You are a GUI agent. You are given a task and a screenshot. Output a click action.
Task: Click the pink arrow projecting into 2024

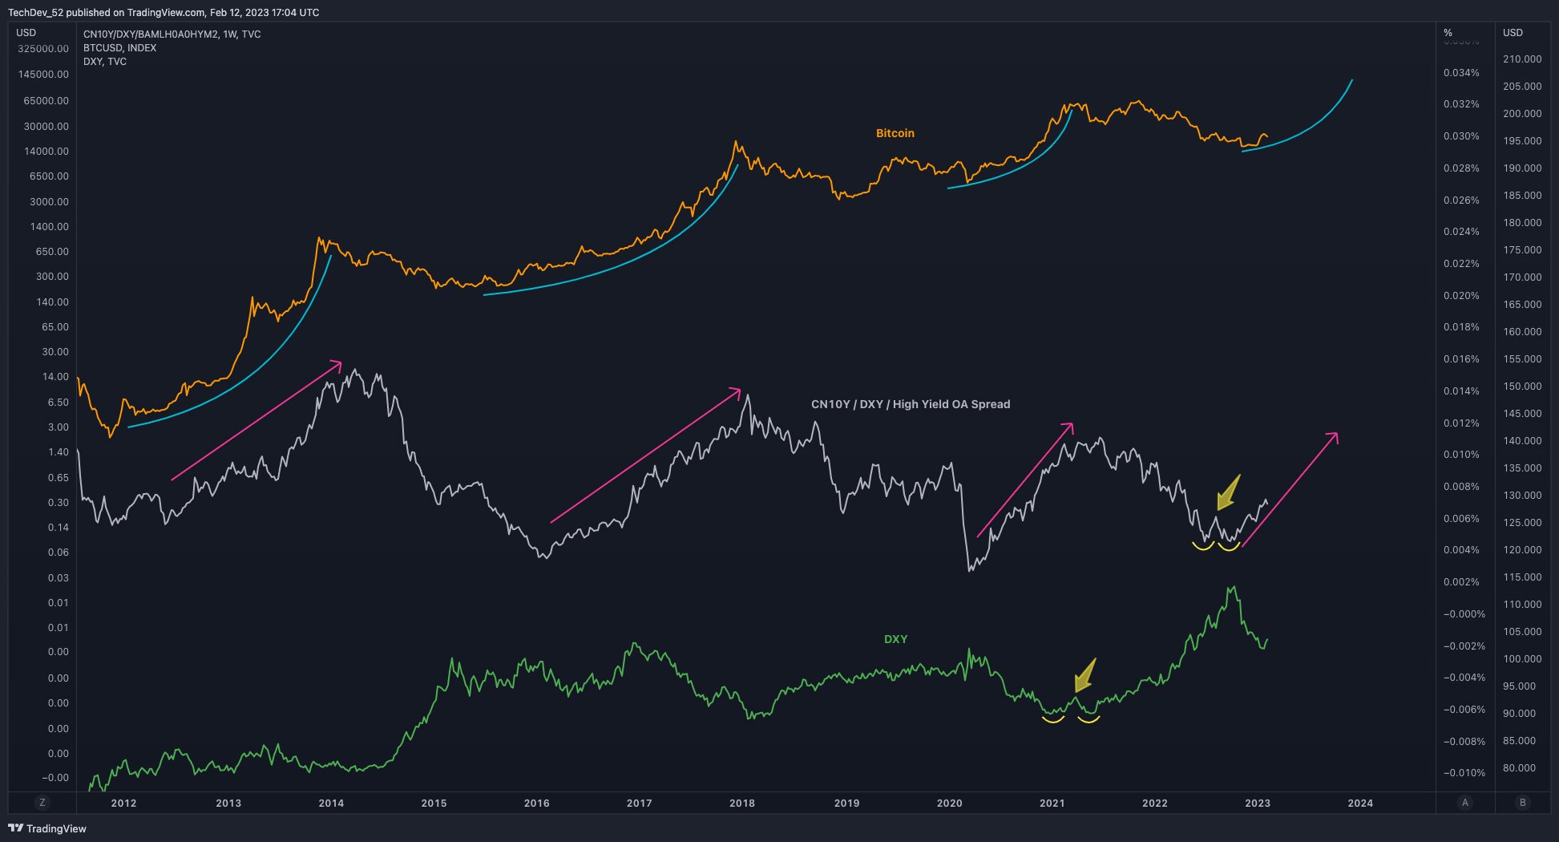tap(1290, 489)
